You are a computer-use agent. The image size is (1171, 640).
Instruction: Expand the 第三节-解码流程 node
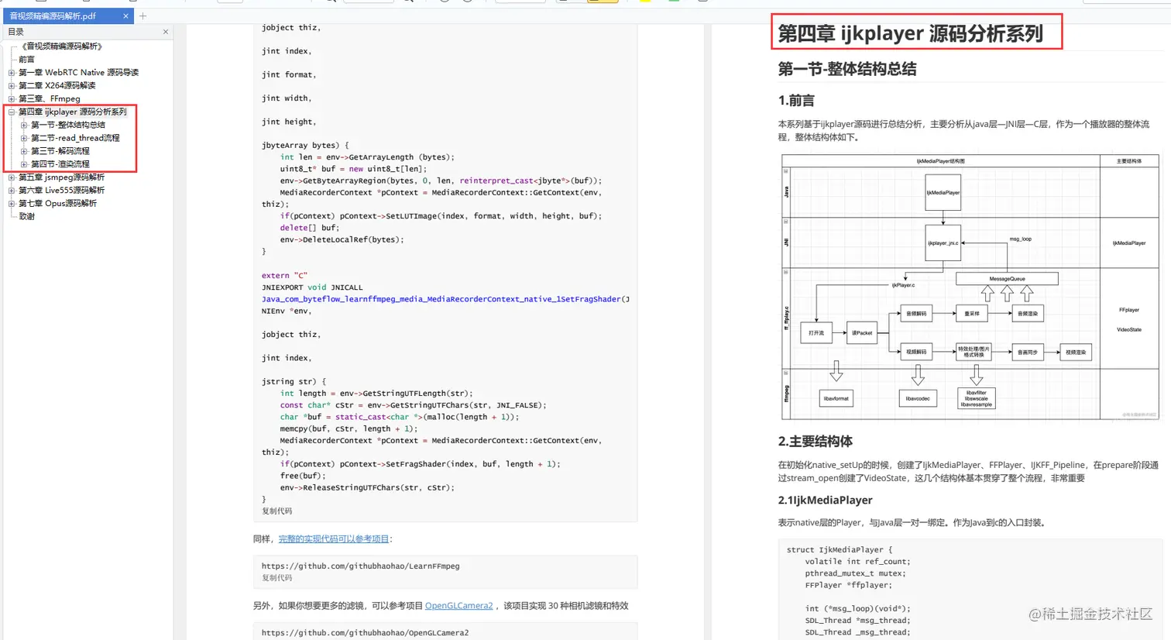[24, 152]
